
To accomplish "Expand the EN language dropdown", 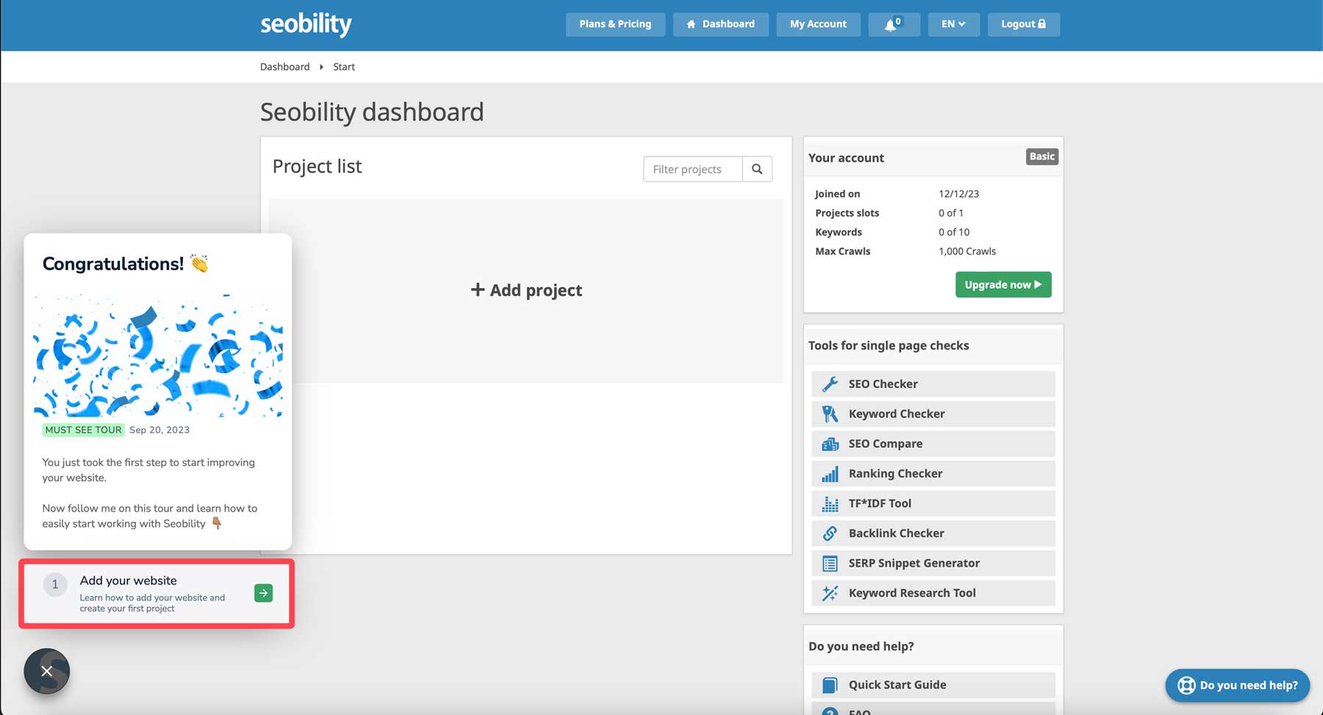I will 953,24.
